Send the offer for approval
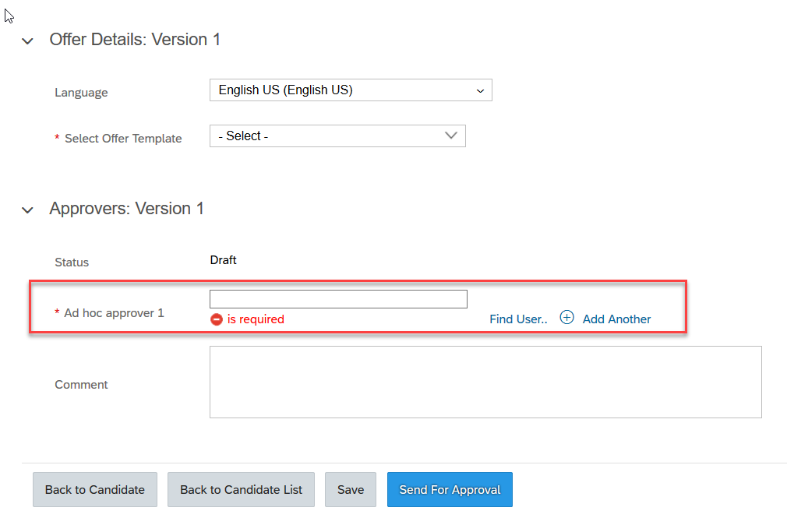This screenshot has height=525, width=787. pos(450,489)
